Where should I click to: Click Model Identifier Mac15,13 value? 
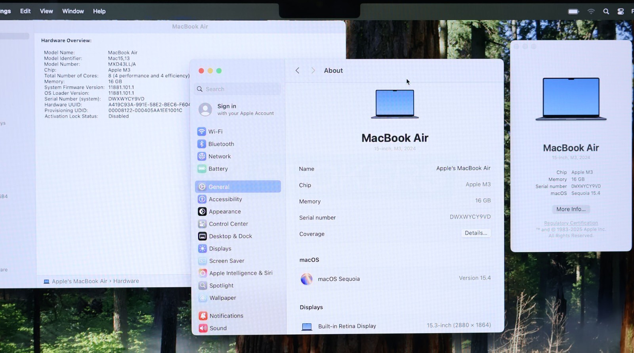[119, 58]
